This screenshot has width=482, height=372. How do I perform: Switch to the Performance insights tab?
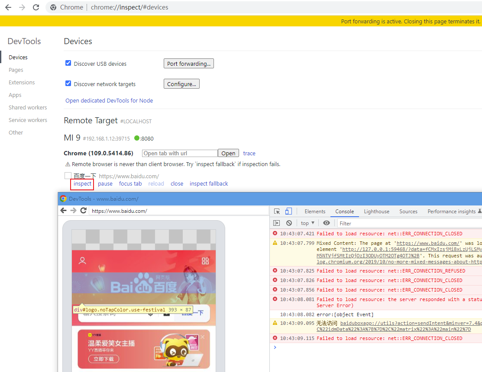pyautogui.click(x=452, y=212)
